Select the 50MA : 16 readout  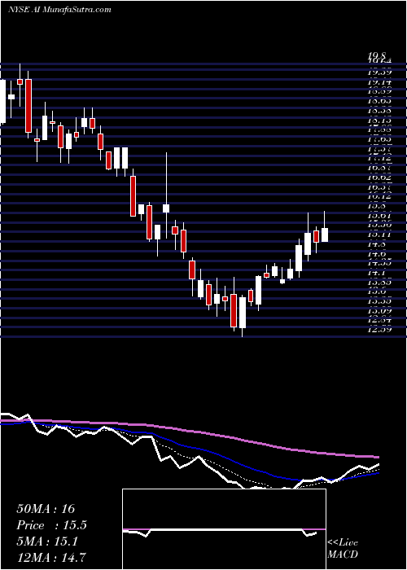click(46, 509)
